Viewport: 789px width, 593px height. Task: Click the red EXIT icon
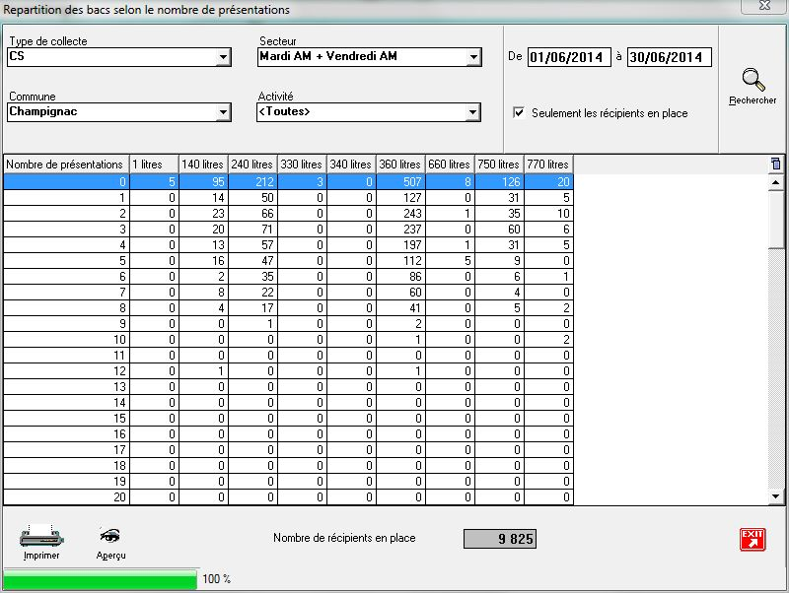click(x=753, y=539)
